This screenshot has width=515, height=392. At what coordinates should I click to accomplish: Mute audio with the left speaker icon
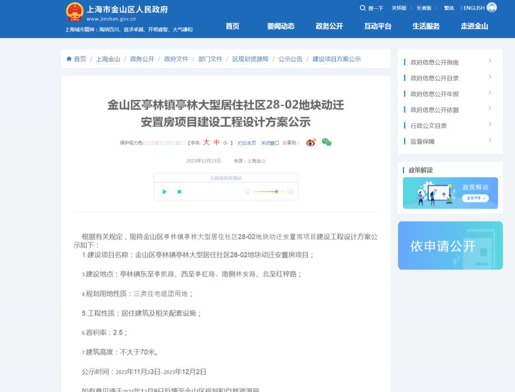[247, 192]
